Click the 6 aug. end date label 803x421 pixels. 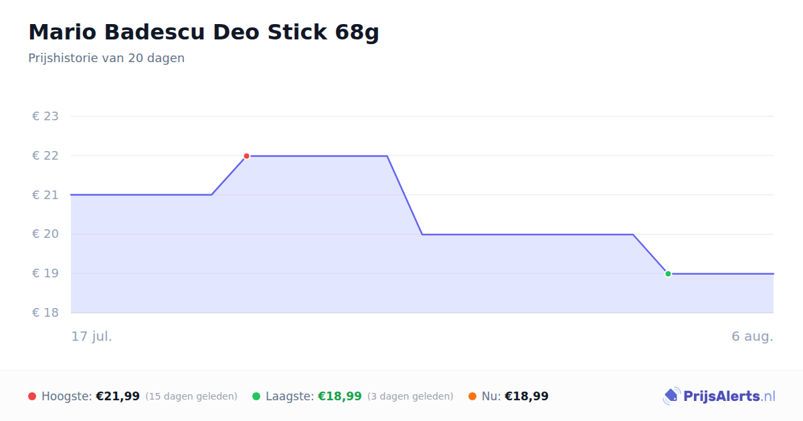coord(752,336)
